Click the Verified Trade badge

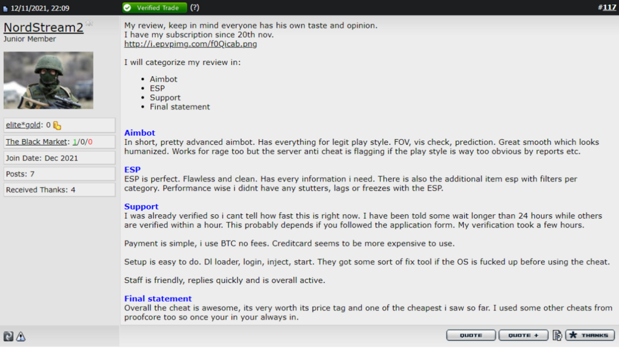(x=155, y=8)
